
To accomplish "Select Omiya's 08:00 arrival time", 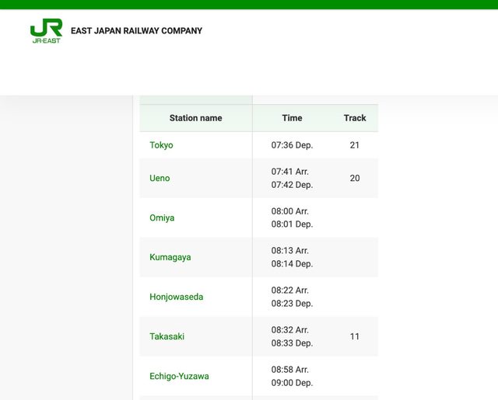I will pos(290,211).
